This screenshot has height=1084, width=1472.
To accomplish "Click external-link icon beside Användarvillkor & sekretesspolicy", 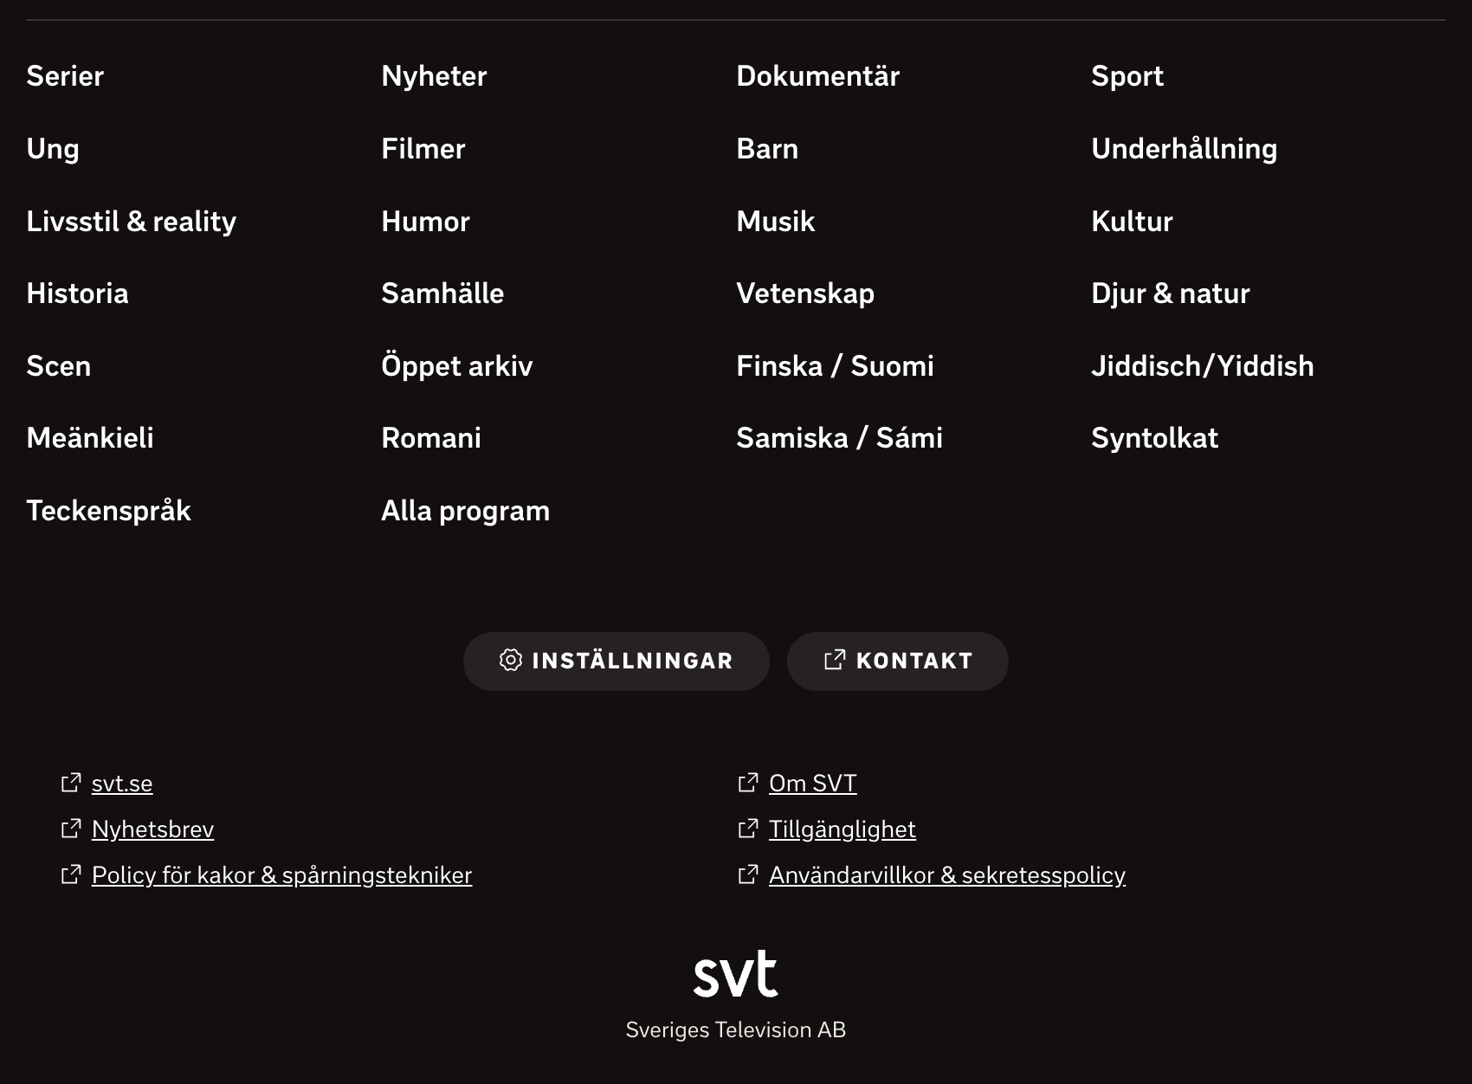I will (x=748, y=874).
